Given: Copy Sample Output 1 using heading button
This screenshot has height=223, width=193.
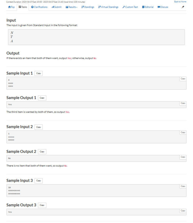Looking at the screenshot, I should [x=42, y=98].
